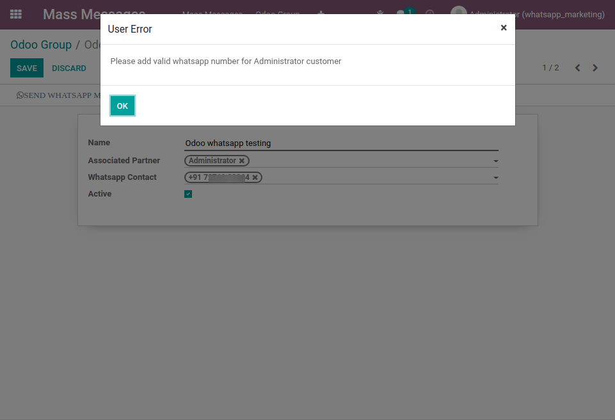615x420 pixels.
Task: Click the 1 / 2 pager counter
Action: (550, 68)
